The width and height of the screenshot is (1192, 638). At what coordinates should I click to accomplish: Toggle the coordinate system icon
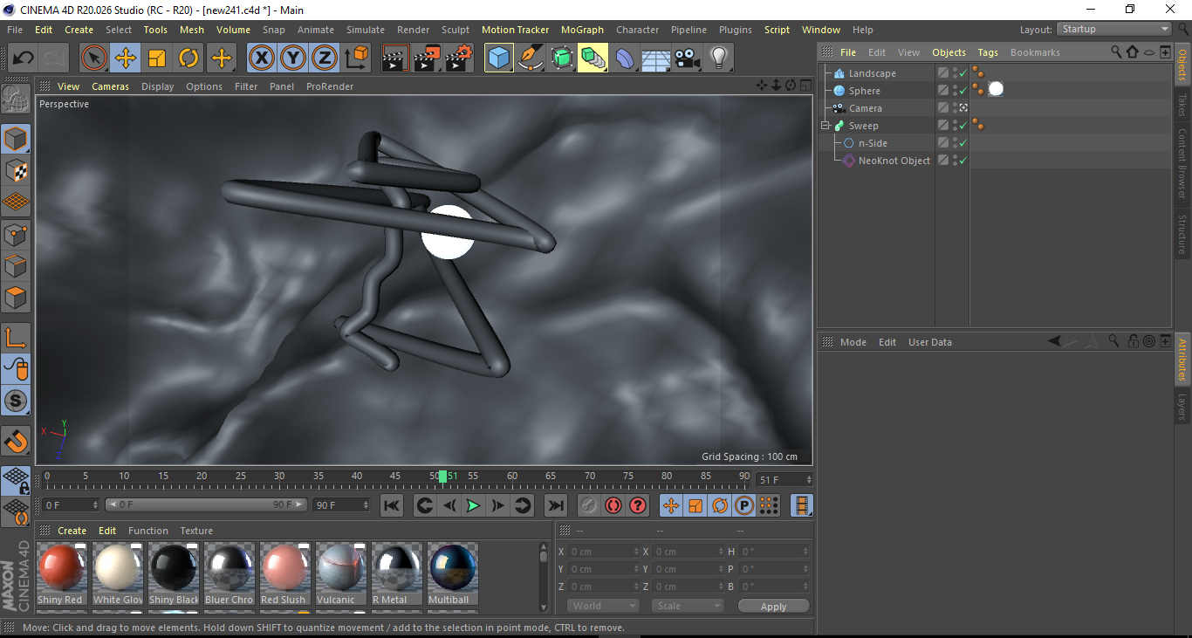pyautogui.click(x=356, y=58)
